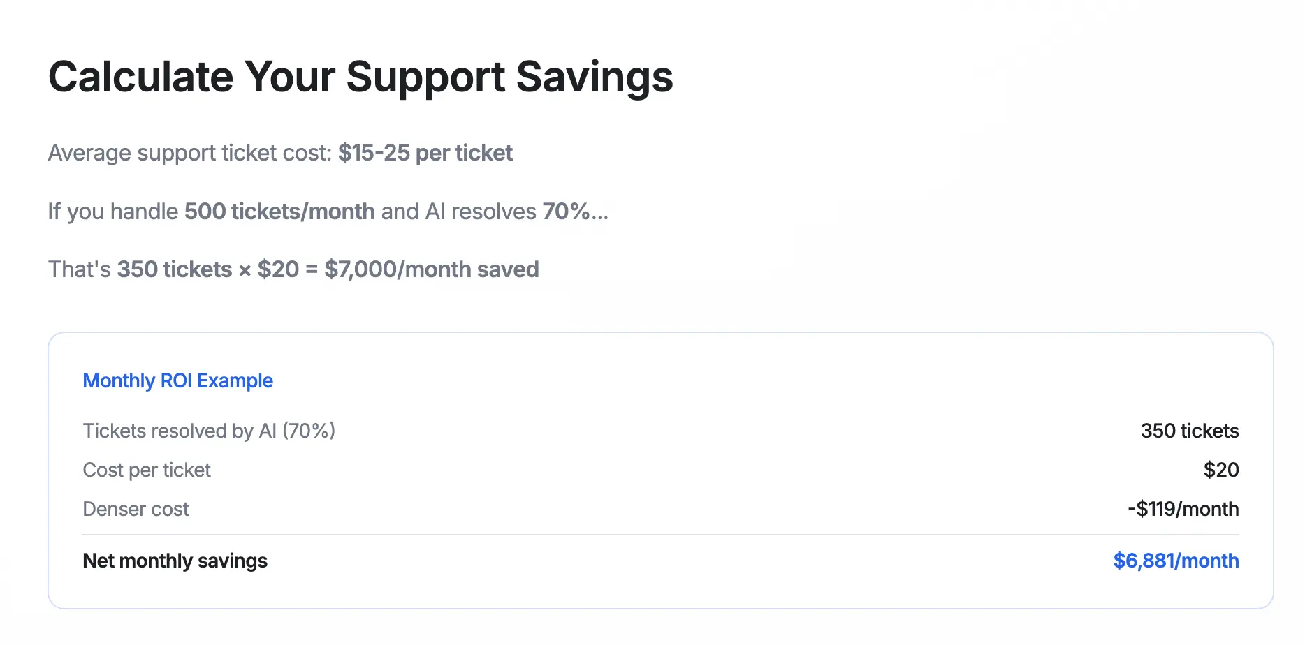Click "350 tickets × $20" in the formula line

[x=207, y=269]
